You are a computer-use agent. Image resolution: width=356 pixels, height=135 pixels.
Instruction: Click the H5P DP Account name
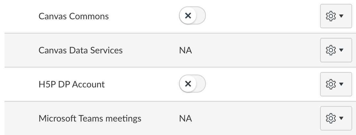[x=72, y=85]
